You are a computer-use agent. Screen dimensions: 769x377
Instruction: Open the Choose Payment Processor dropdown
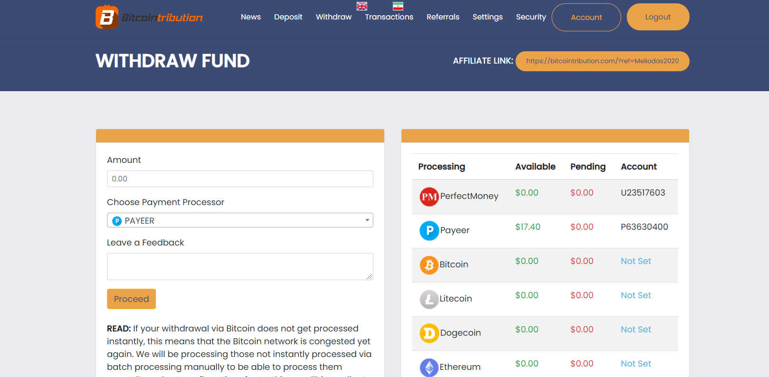240,220
